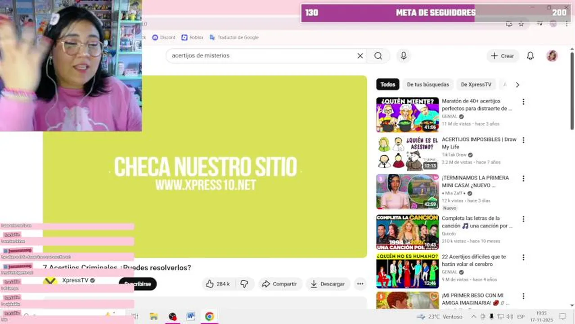Open the XpressTV channel name
The height and width of the screenshot is (324, 575).
(x=75, y=280)
